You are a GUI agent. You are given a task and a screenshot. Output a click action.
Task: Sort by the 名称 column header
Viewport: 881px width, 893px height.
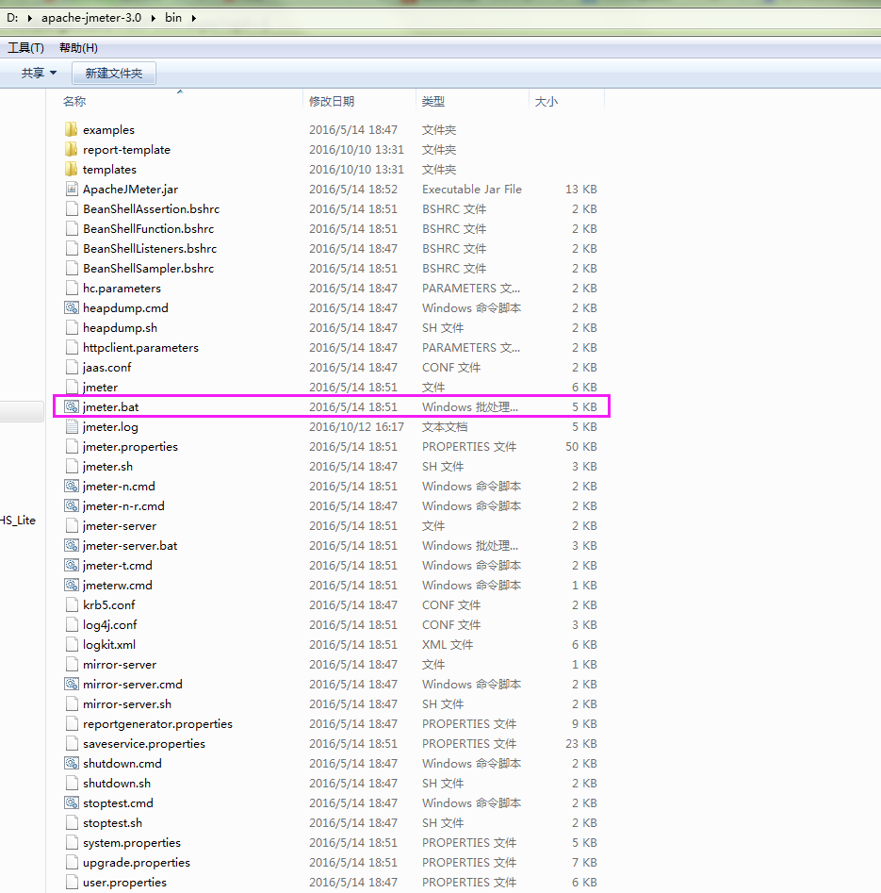74,102
